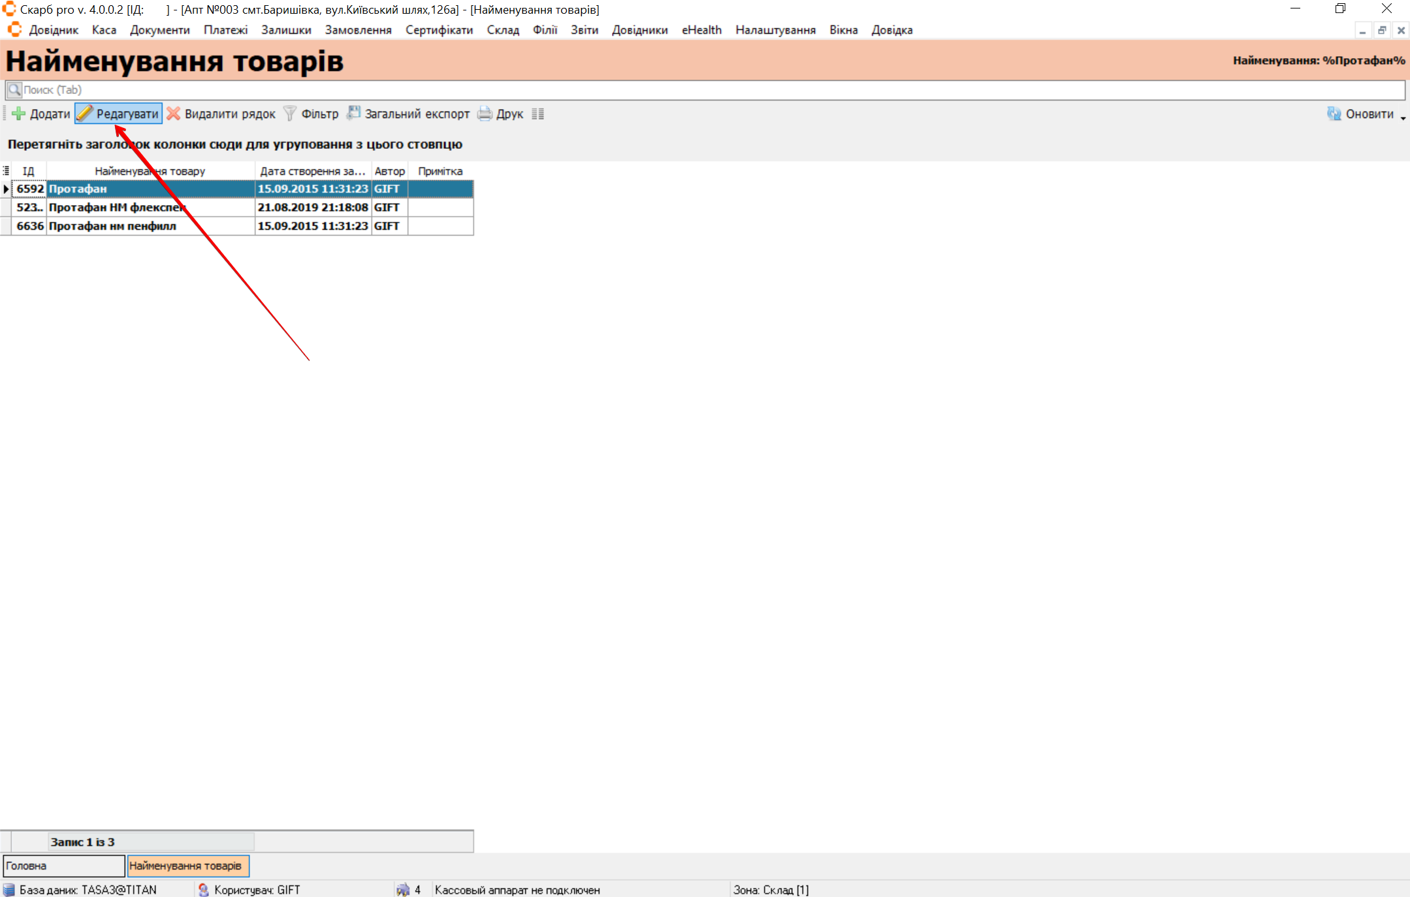Click the Загальний експорт icon
1410x897 pixels.
click(353, 114)
